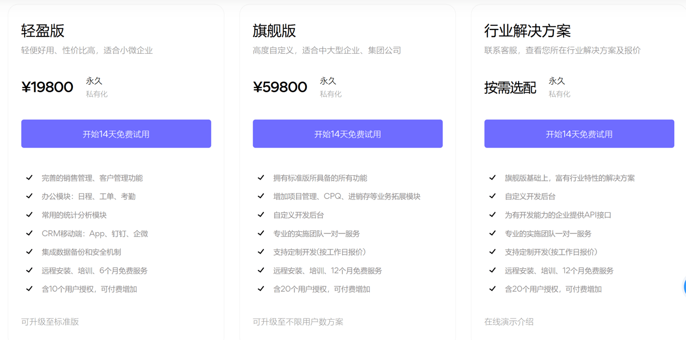Click the checkmark beside 完善的销售管理、客户管理功能
This screenshot has width=686, height=340.
tap(29, 178)
